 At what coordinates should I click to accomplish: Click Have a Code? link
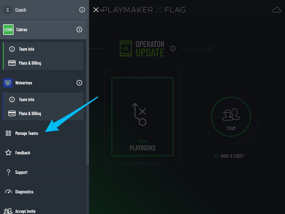(229, 156)
